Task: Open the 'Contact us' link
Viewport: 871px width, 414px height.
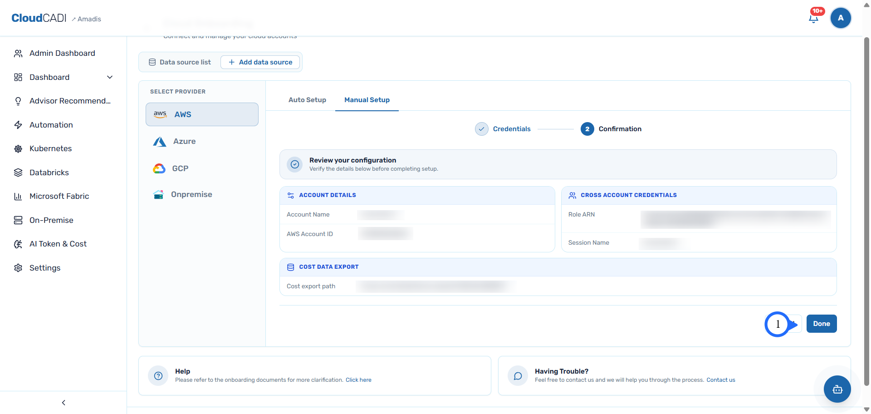Action: (x=721, y=380)
